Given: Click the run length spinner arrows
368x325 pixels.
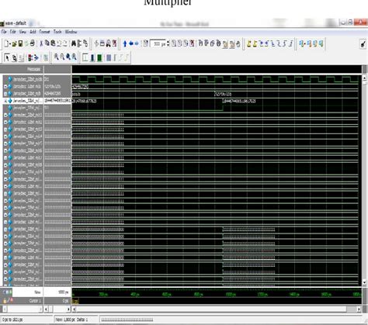Looking at the screenshot, I should click(168, 43).
